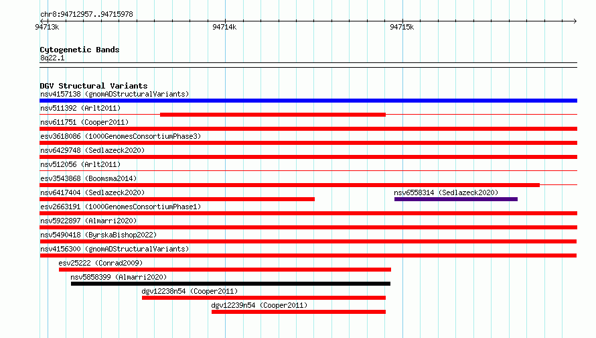This screenshot has height=338, width=596.
Task: Click the red esv2663191 variant bar
Action: pyautogui.click(x=308, y=213)
